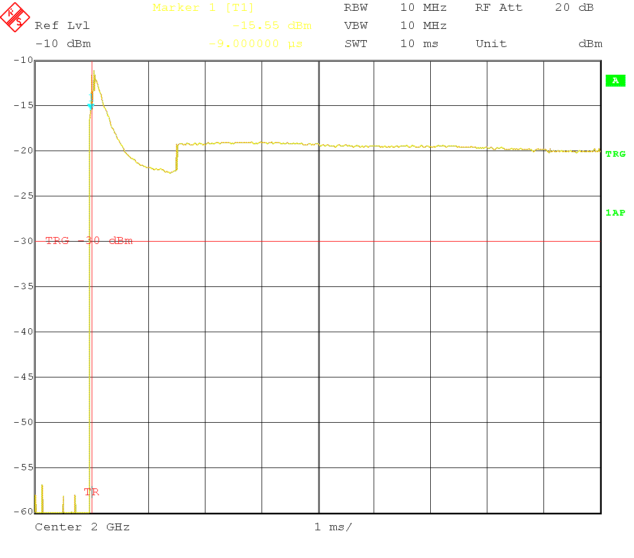Viewport: 634px width, 558px height.
Task: Click the 1 ms/ time-per-division label
Action: point(333,527)
